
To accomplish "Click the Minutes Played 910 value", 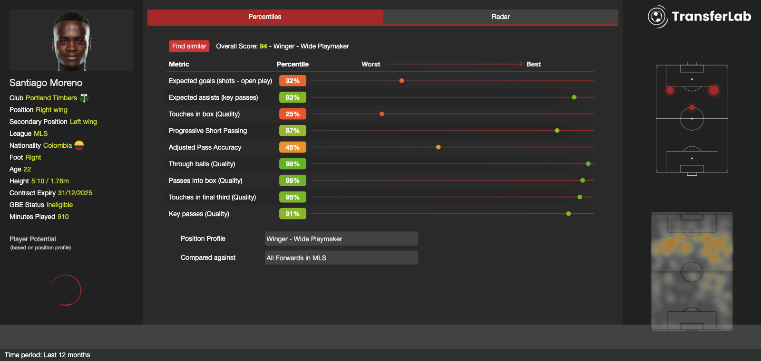I will pyautogui.click(x=63, y=217).
